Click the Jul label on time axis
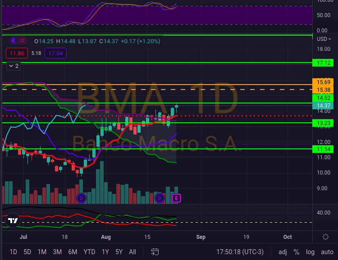338x260 pixels. pos(23,237)
